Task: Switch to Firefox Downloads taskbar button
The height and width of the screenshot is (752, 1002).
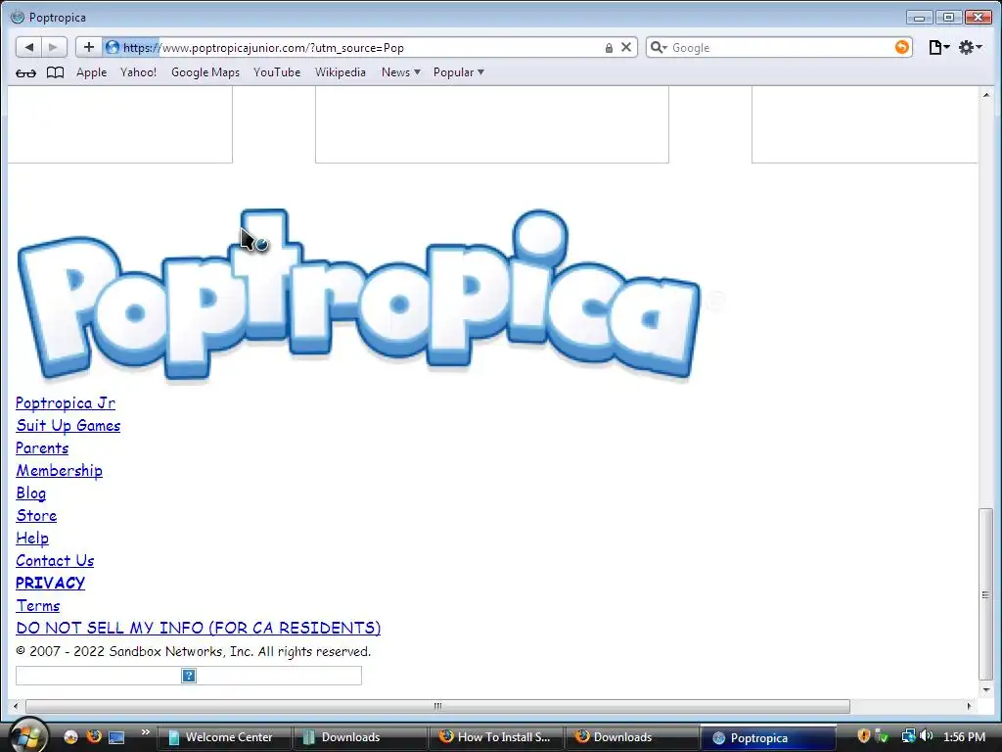Action: pyautogui.click(x=631, y=737)
